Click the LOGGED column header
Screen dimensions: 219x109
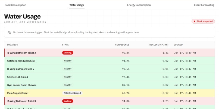click(x=178, y=45)
